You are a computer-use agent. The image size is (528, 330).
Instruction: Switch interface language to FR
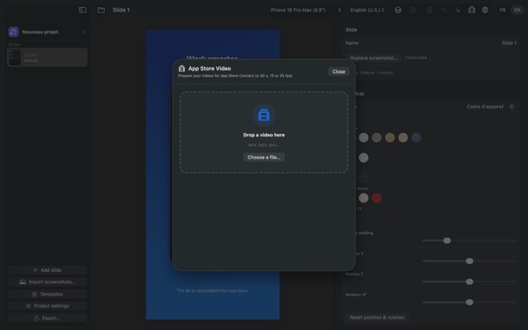(x=502, y=10)
